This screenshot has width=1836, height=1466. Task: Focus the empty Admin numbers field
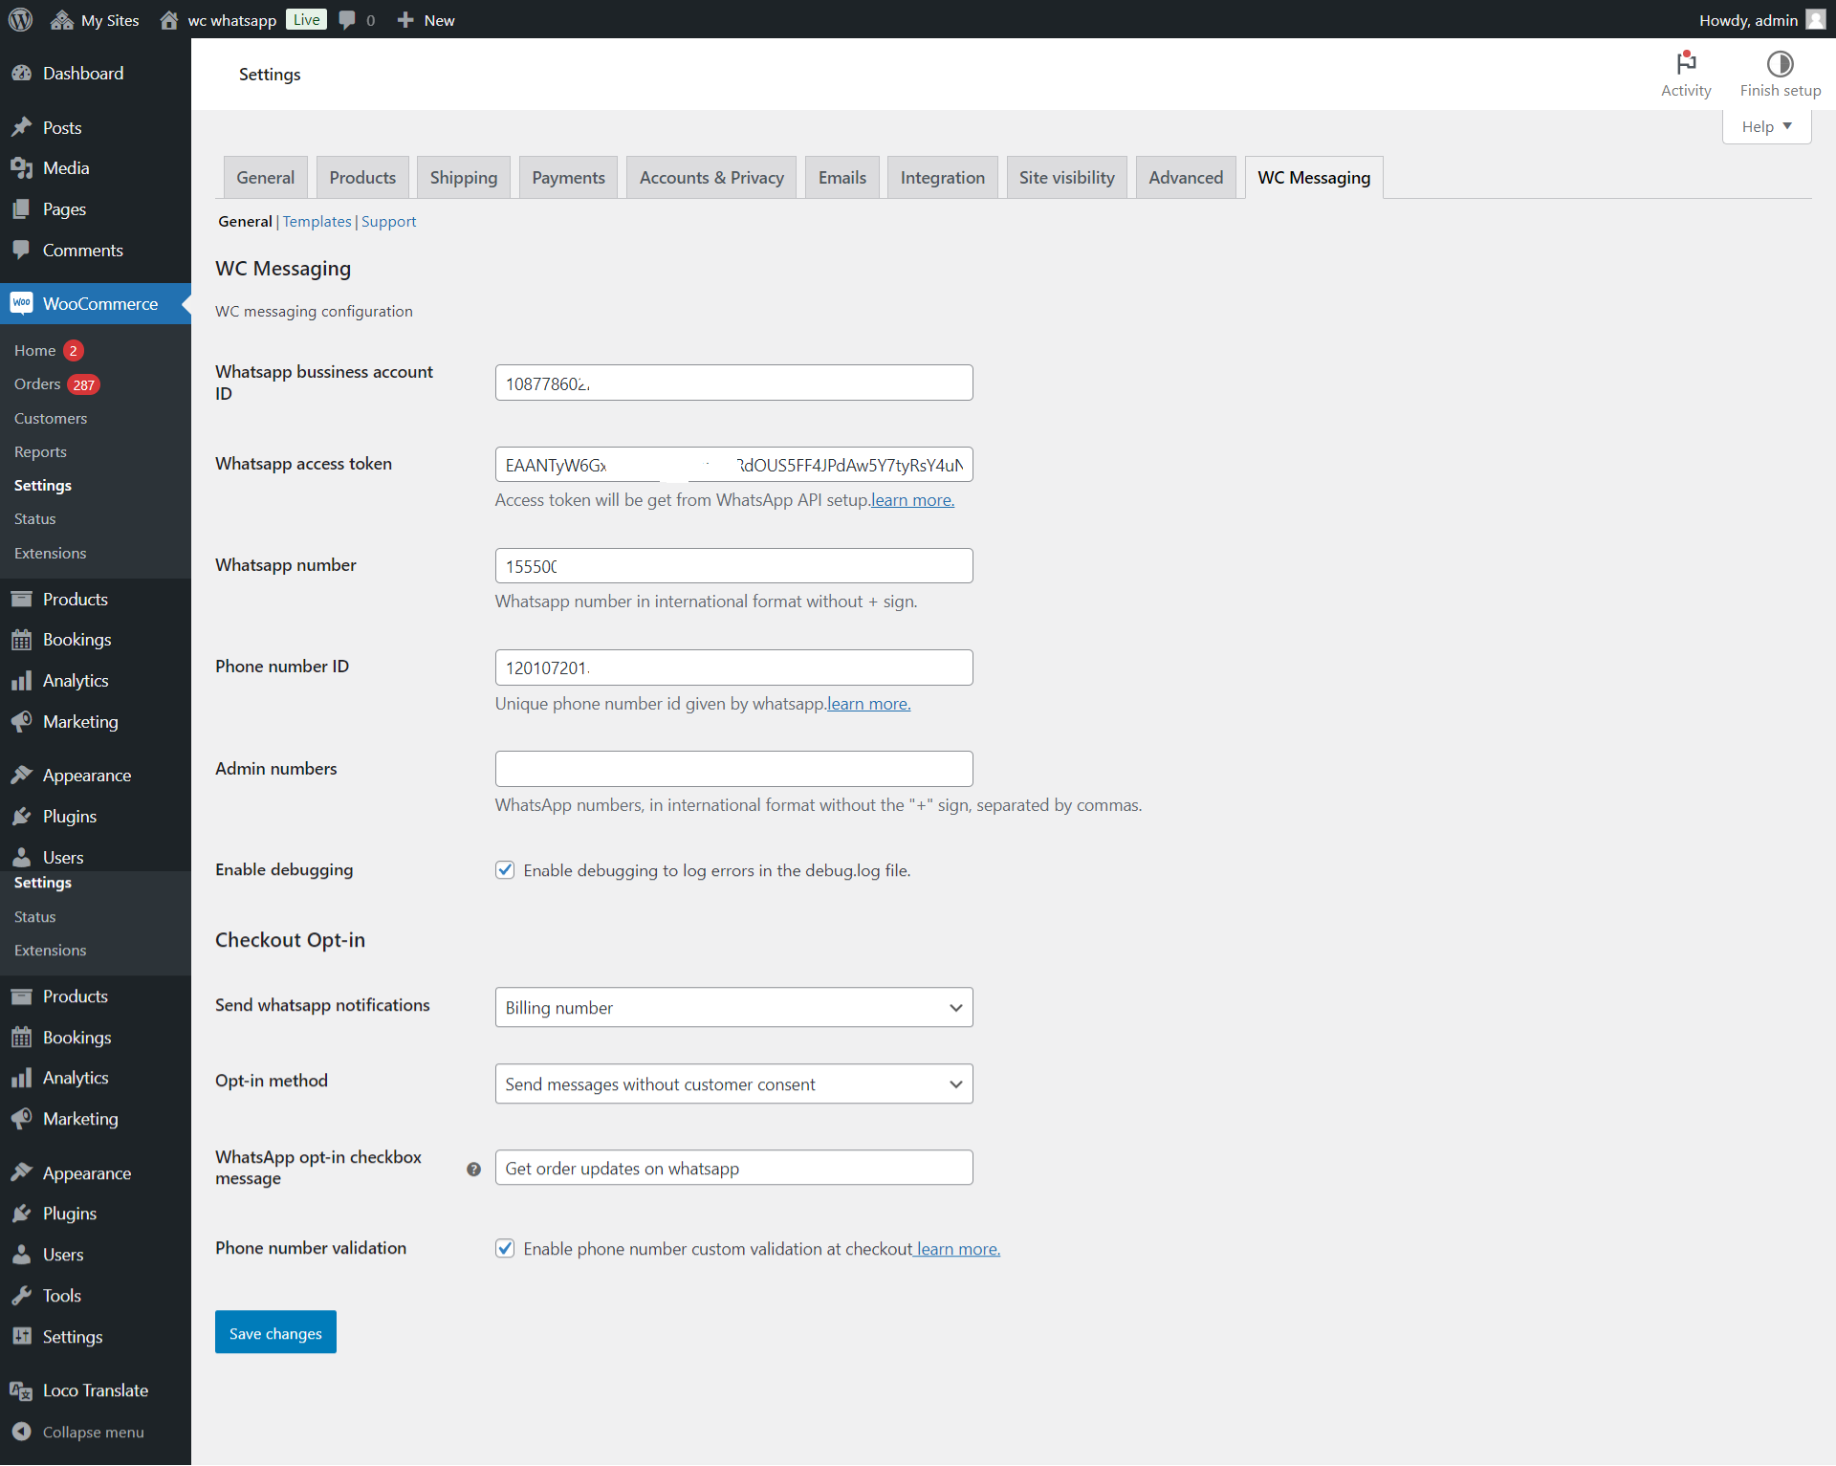(x=733, y=769)
